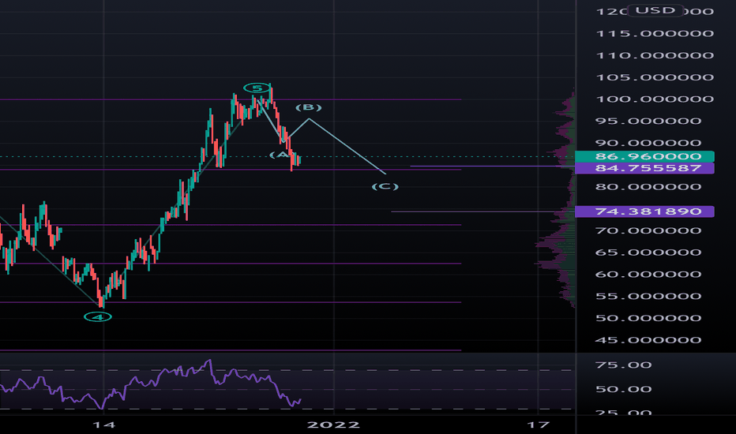The image size is (736, 434).
Task: Click the 100.000000 price scale label
Action: [655, 99]
